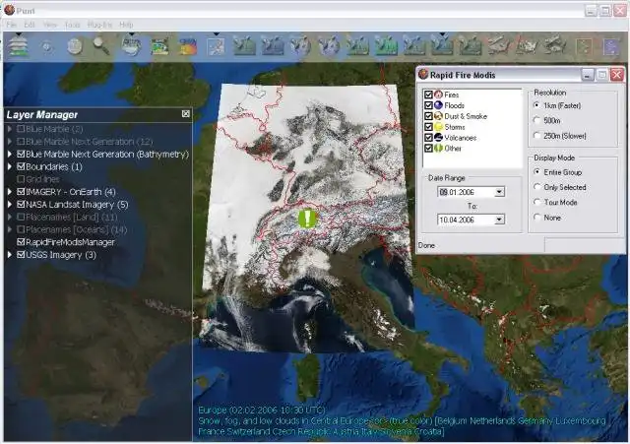Expand the USGS Imagery (3) layer

click(10, 255)
